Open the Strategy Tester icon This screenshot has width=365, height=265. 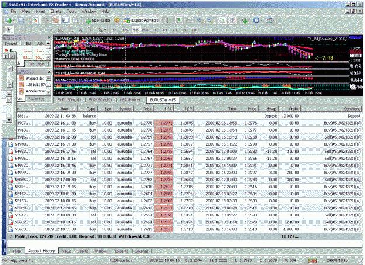pyautogui.click(x=76, y=20)
